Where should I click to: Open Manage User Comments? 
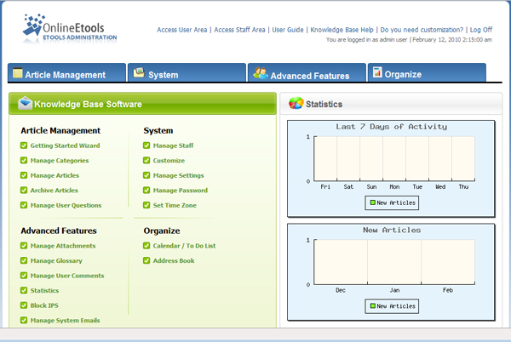[x=67, y=276]
